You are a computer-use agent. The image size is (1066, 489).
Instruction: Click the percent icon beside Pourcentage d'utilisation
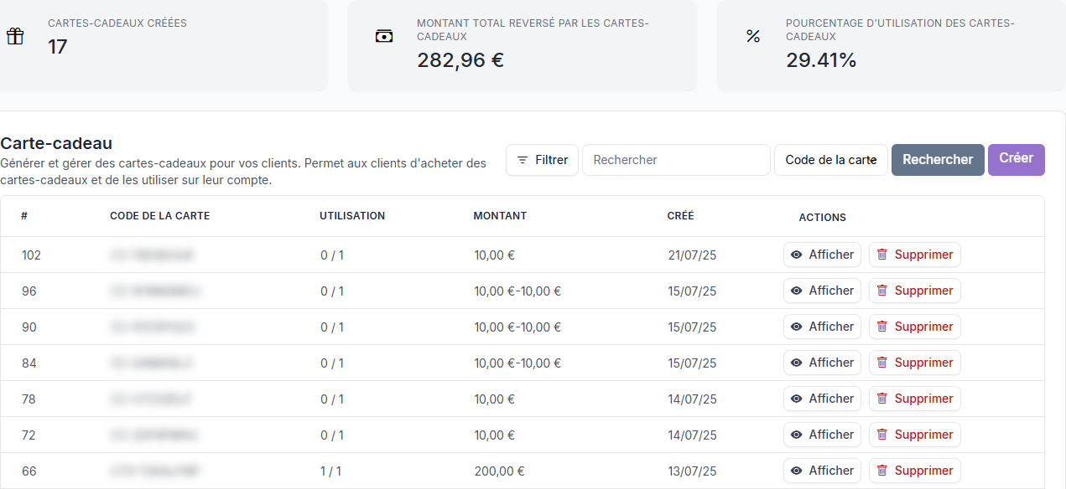753,36
